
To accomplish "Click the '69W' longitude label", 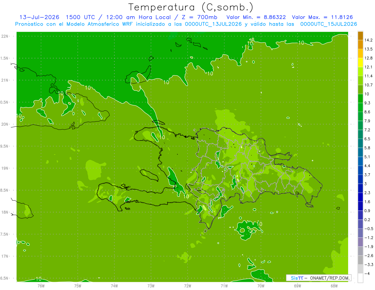I will [x=297, y=286].
